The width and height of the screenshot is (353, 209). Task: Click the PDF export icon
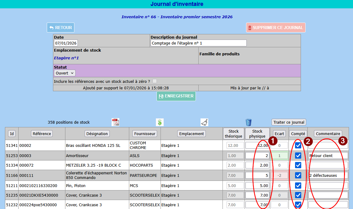[115, 122]
